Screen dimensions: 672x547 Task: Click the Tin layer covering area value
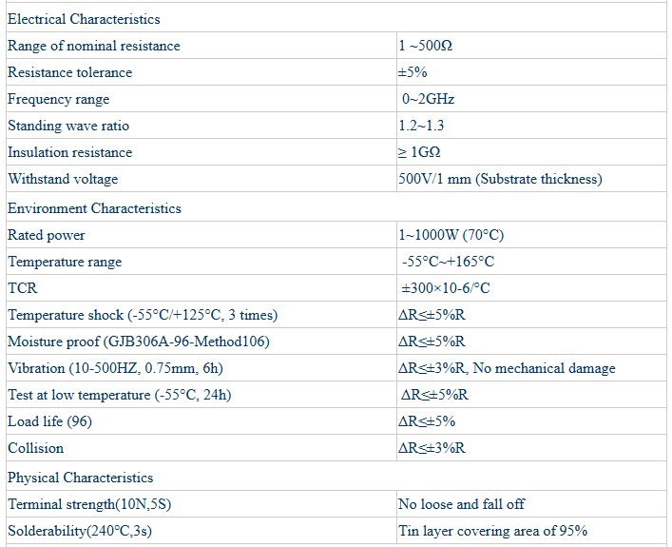492,531
